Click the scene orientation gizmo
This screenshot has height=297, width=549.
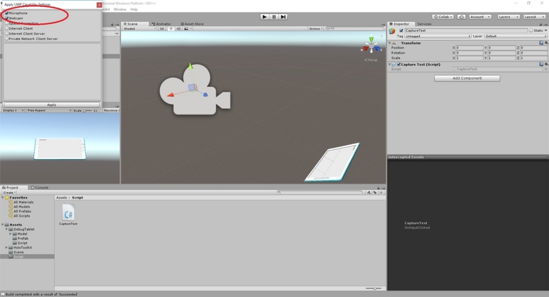click(371, 46)
